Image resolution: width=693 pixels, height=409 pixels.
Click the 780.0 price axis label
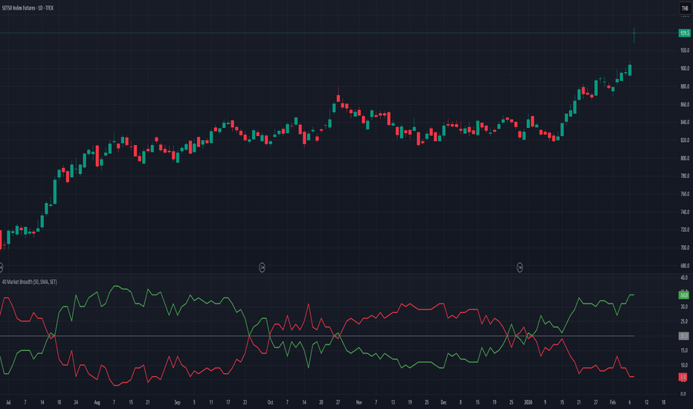pos(685,176)
